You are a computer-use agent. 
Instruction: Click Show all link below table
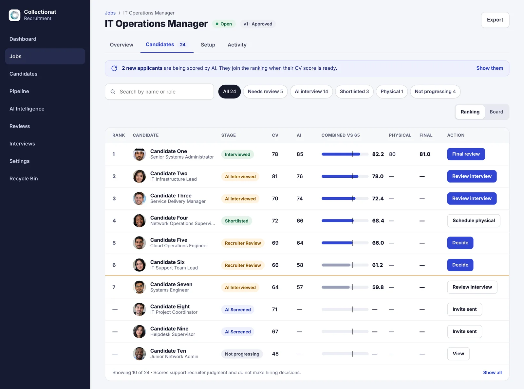point(492,373)
